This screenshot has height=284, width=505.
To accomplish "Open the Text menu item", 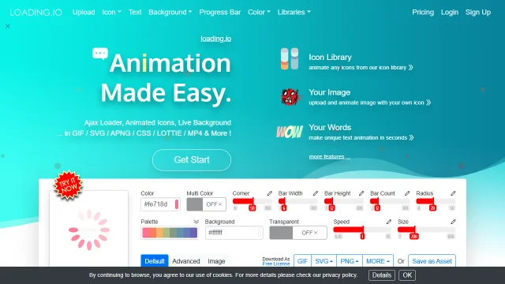I will coord(135,13).
